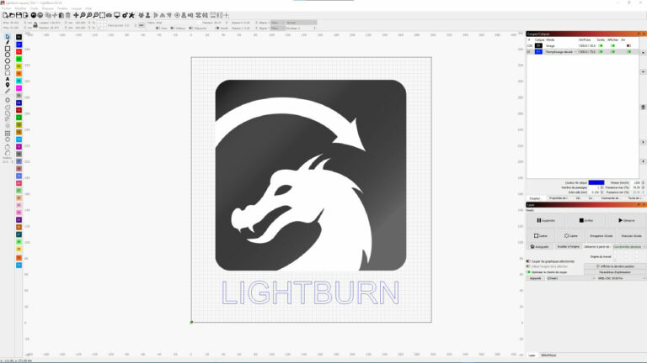Viewport: 647px width, 363px height.
Task: Select the Position Marker tool
Action: tap(8, 85)
